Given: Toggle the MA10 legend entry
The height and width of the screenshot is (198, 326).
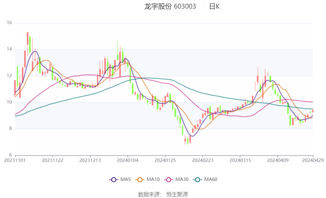Looking at the screenshot, I should pyautogui.click(x=147, y=180).
